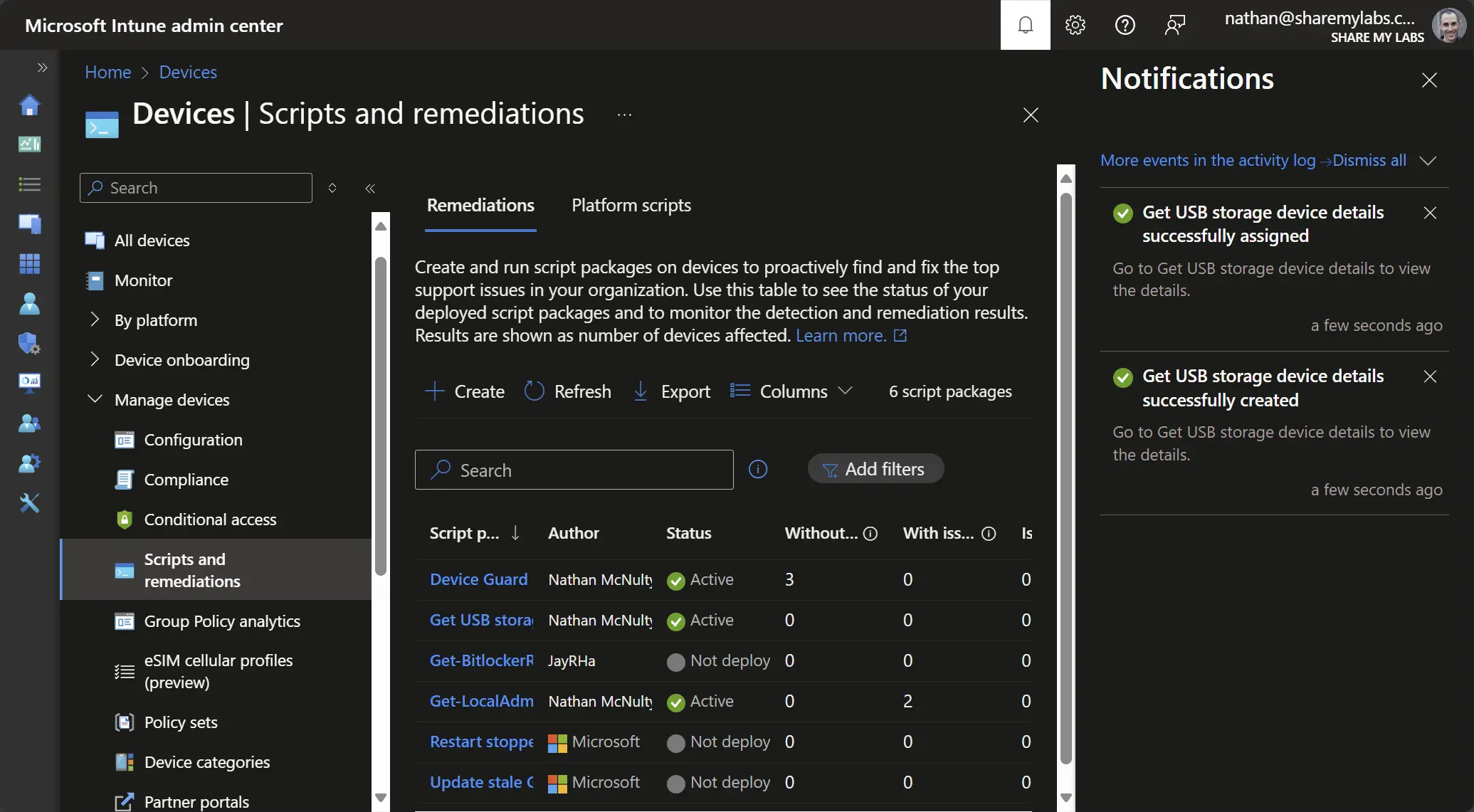The height and width of the screenshot is (812, 1474).
Task: Open the Columns dropdown
Action: pos(791,391)
